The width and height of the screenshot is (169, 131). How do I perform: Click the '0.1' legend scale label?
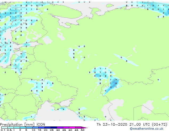pyautogui.click(x=3, y=130)
